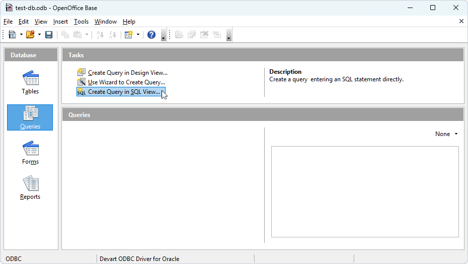Close the OpenOffice Base window
468x264 pixels.
point(456,8)
